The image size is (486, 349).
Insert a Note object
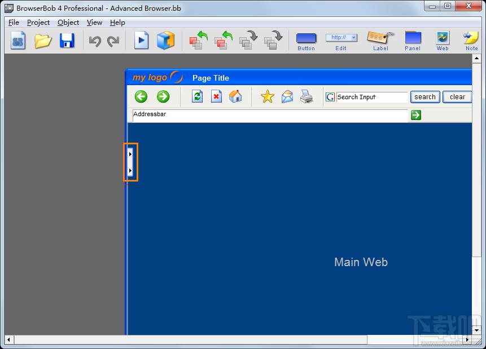[x=471, y=41]
